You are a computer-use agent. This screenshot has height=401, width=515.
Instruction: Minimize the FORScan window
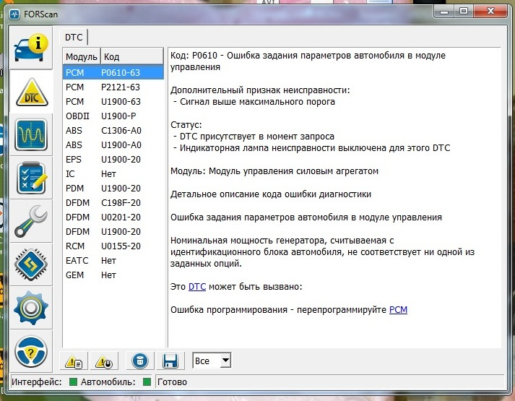click(x=444, y=11)
